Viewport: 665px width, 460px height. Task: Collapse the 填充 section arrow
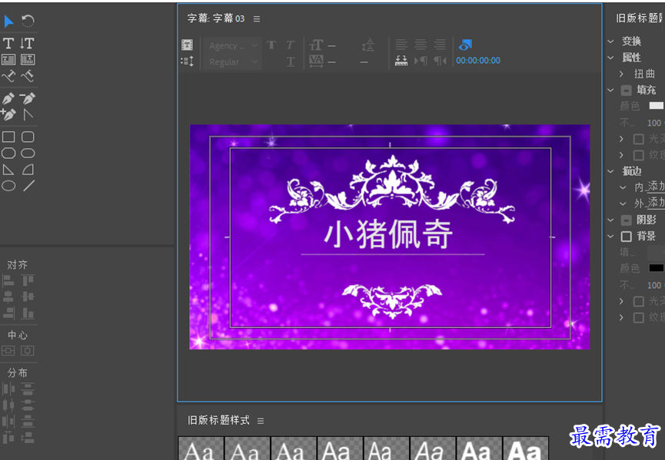[x=610, y=90]
